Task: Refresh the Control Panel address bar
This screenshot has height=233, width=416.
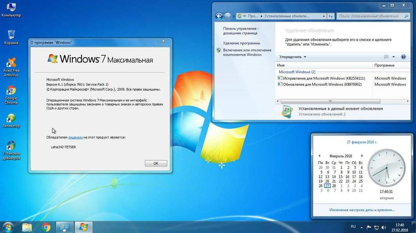Action: click(x=331, y=16)
